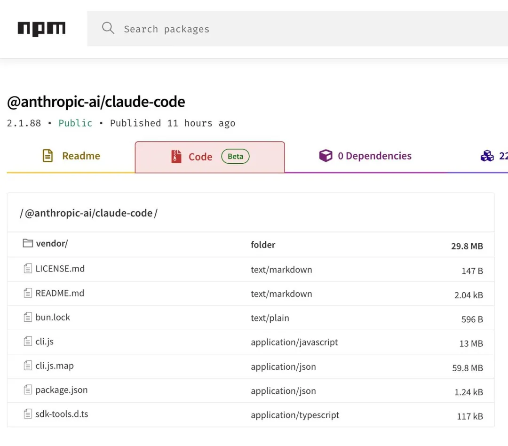Click the 117 kB size value

[470, 416]
